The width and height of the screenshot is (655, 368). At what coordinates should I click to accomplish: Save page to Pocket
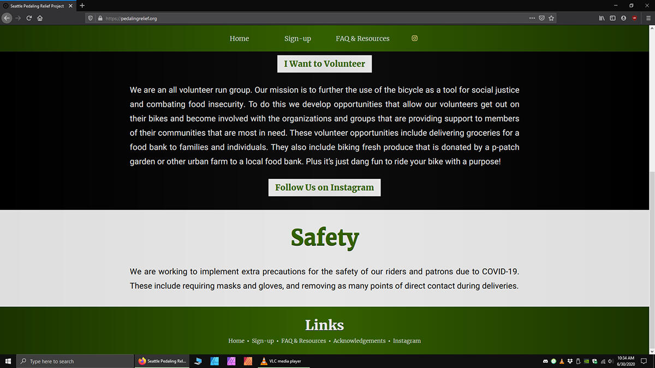[x=541, y=18]
